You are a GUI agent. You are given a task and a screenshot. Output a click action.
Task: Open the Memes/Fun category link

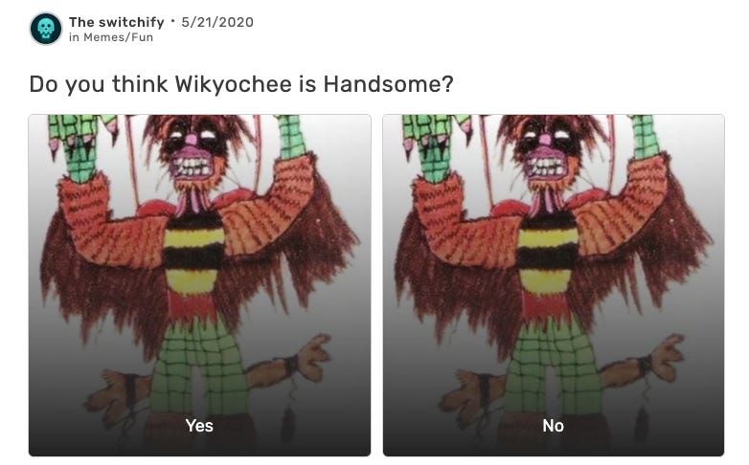click(119, 37)
